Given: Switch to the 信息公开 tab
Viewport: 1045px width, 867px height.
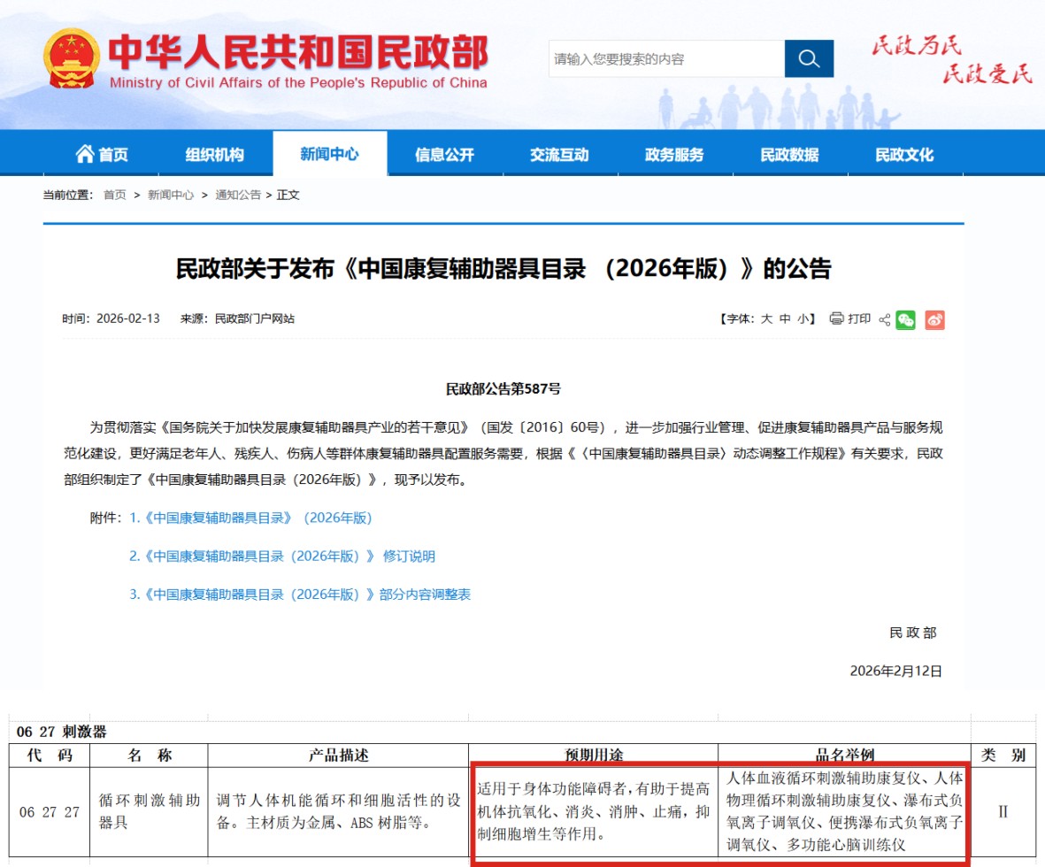Looking at the screenshot, I should coord(444,155).
